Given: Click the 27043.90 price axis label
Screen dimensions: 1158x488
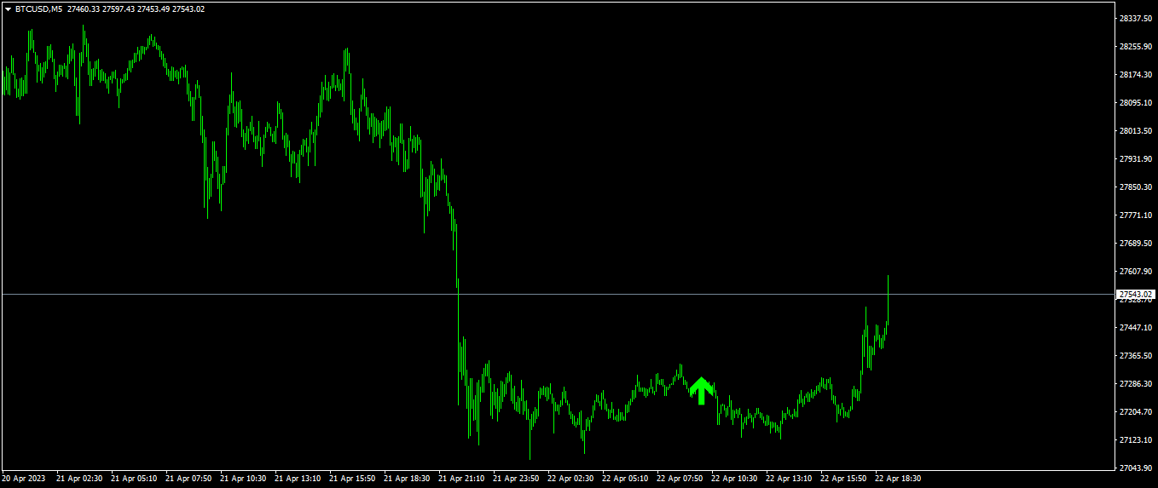Looking at the screenshot, I should 1135,468.
